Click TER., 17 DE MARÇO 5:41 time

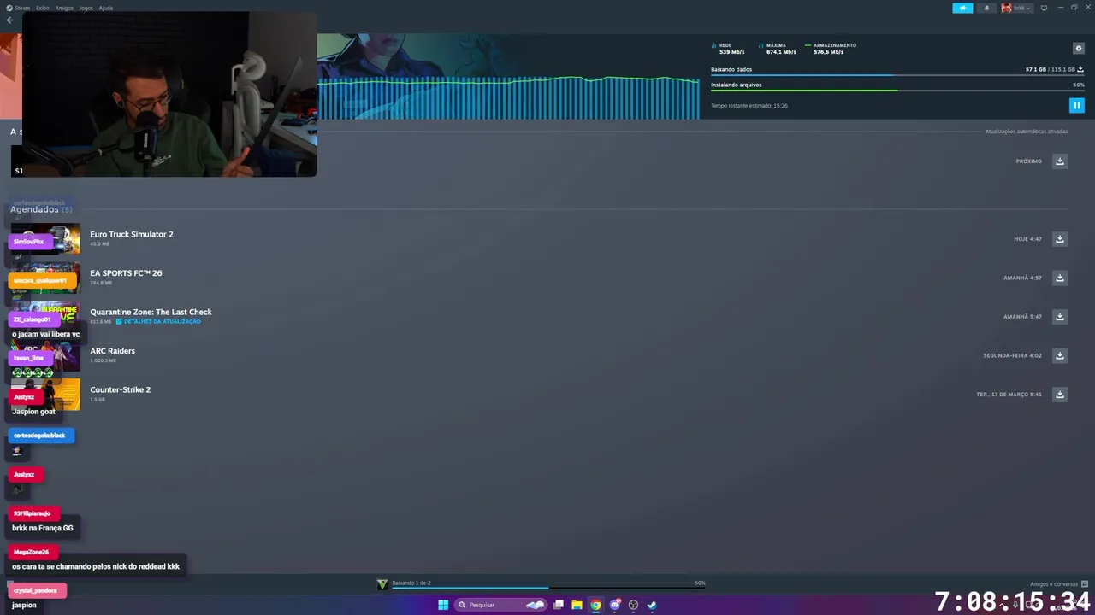(x=1009, y=395)
